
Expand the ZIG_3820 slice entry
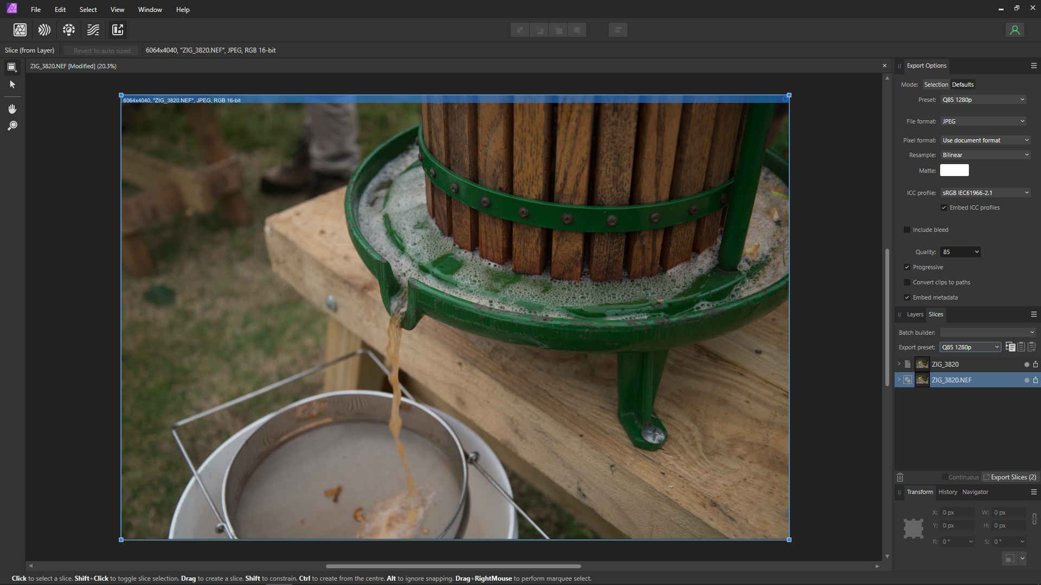899,364
